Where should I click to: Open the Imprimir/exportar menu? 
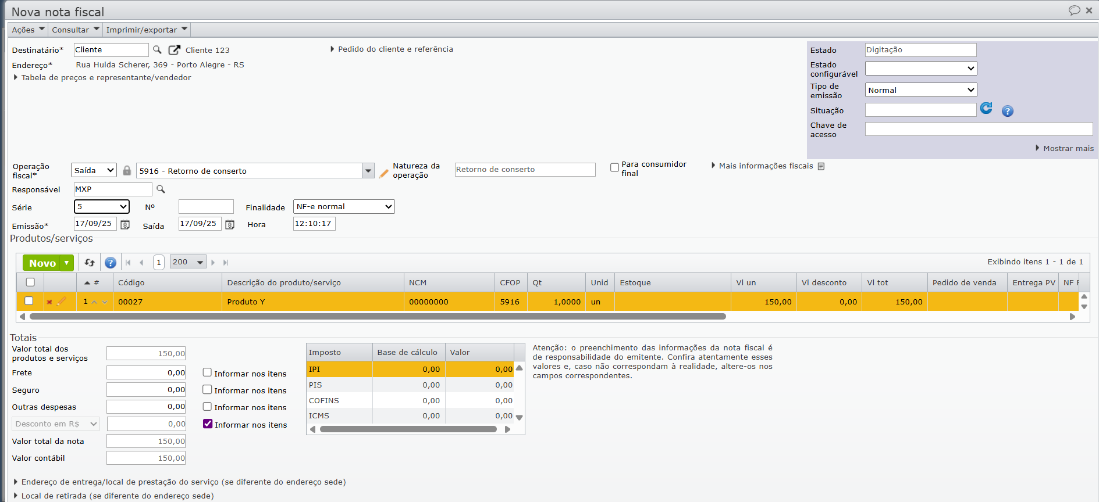pos(147,30)
